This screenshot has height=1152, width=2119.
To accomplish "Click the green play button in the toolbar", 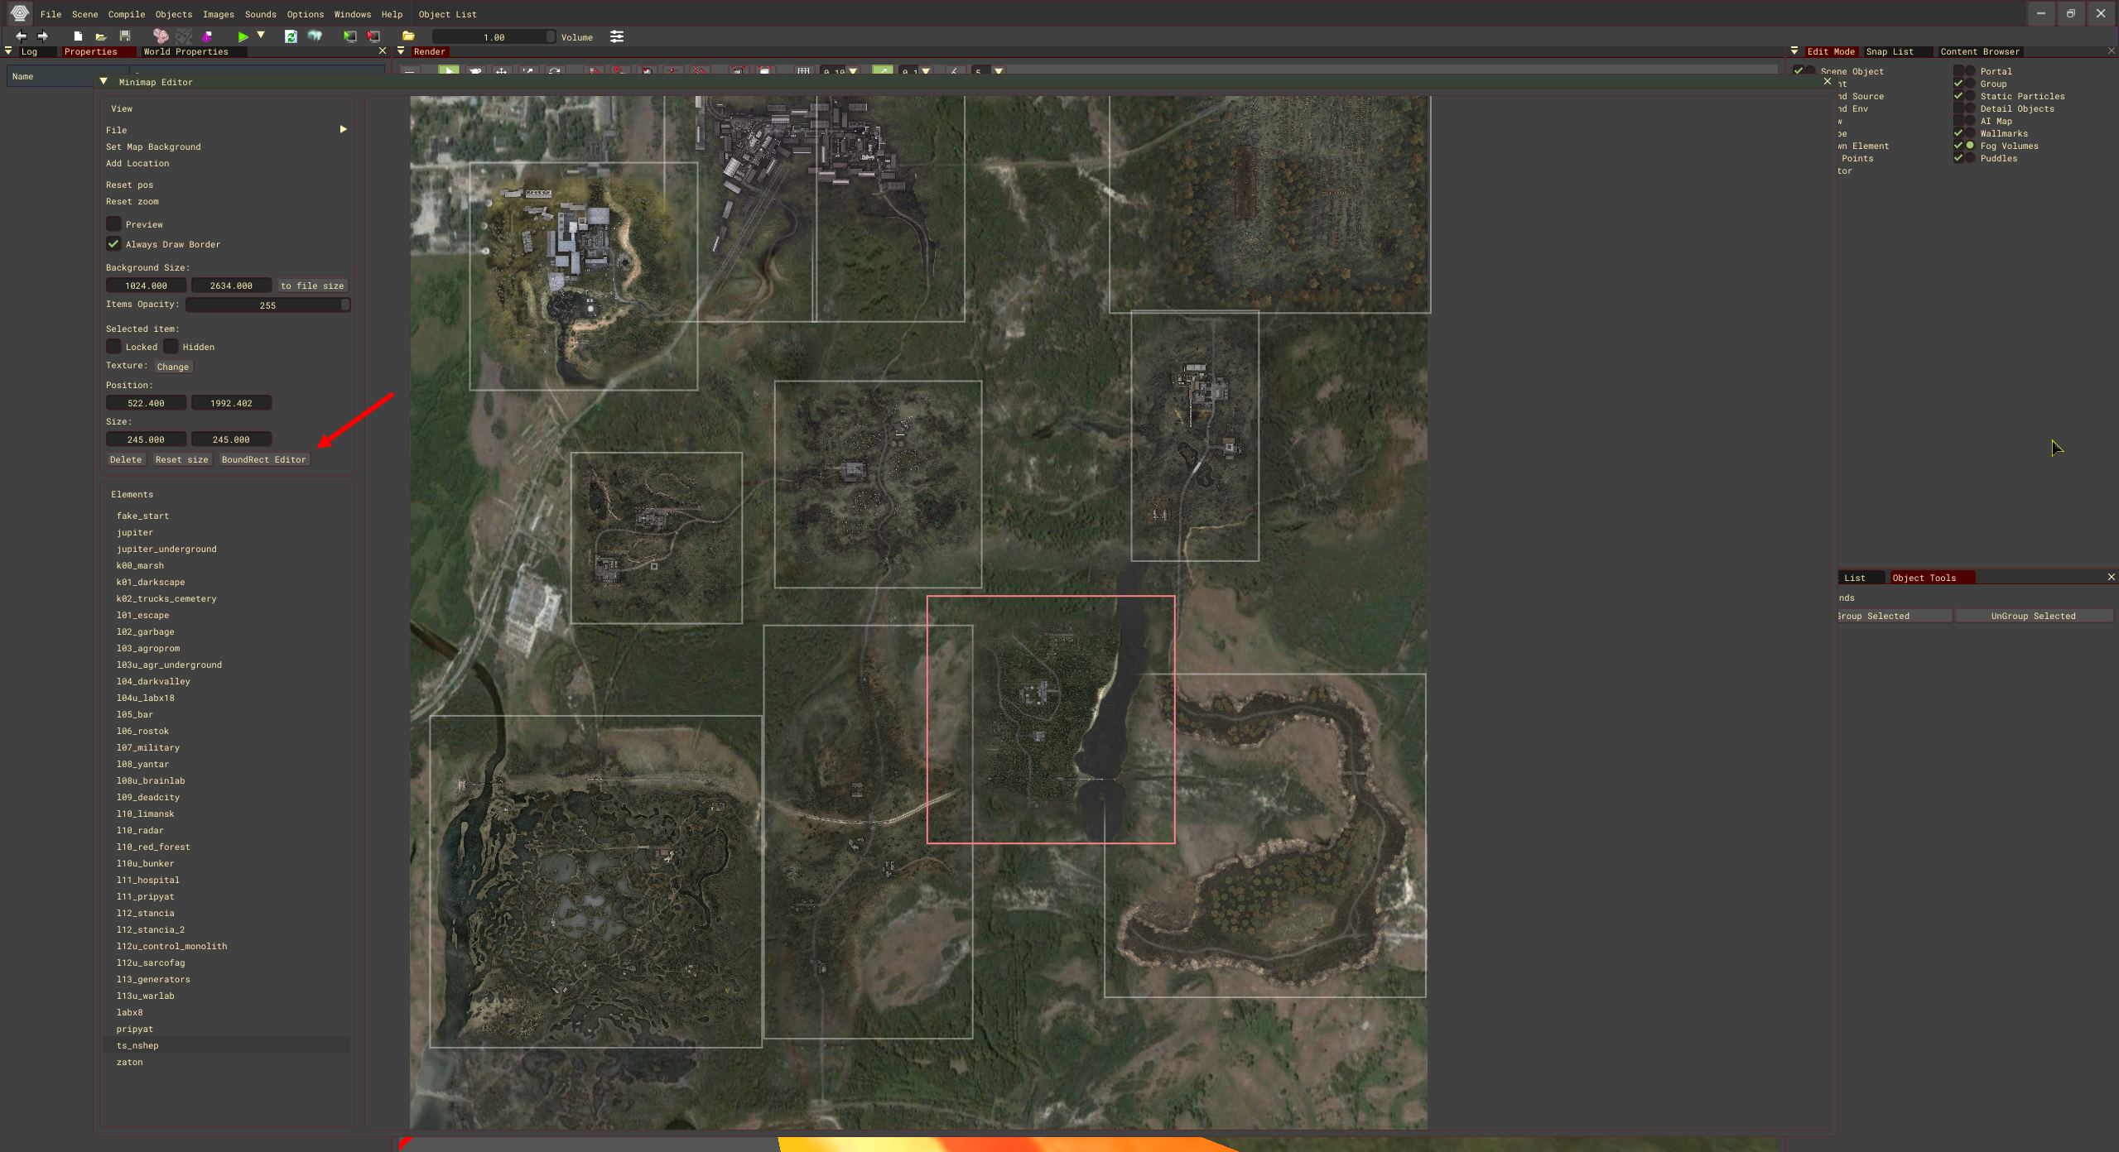I will (x=243, y=36).
